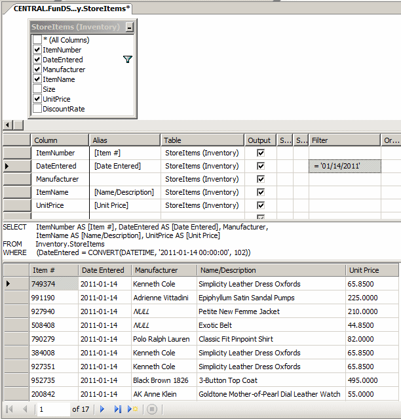Click diagram pane left scroll arrow
Image resolution: width=401 pixels, height=419 pixels.
coord(7,125)
